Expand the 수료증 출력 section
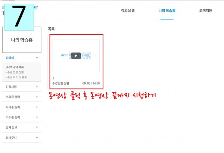Screen dimensions: 224x153 37,97
